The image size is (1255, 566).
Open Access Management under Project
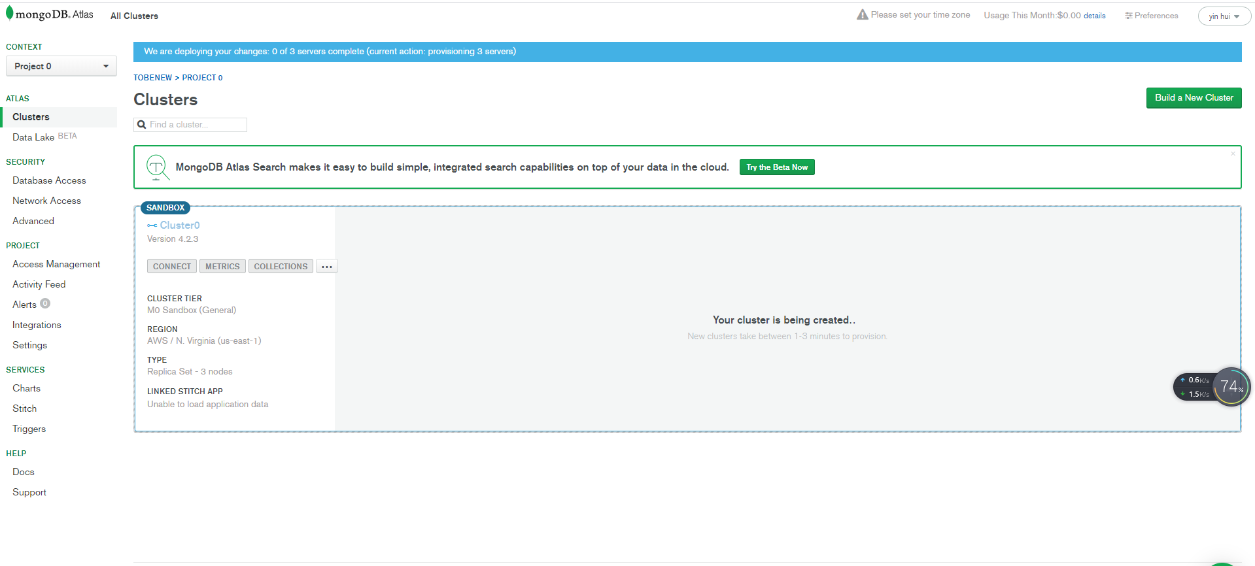click(x=56, y=264)
